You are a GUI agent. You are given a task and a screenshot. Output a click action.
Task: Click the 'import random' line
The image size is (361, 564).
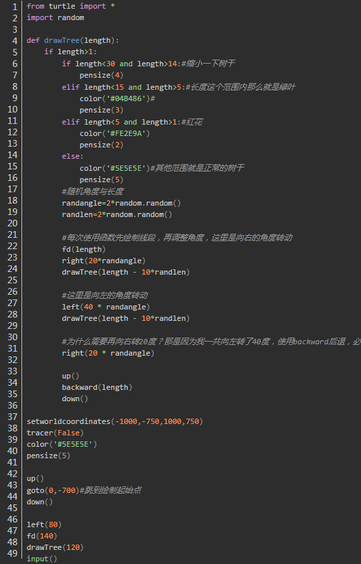[56, 17]
